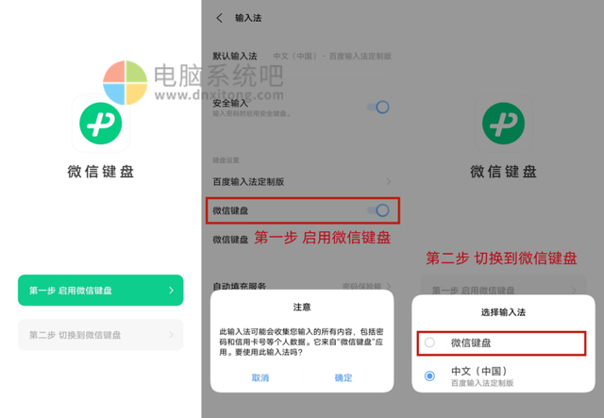
Task: Tap the back arrow beside 输入法
Action: pyautogui.click(x=219, y=18)
